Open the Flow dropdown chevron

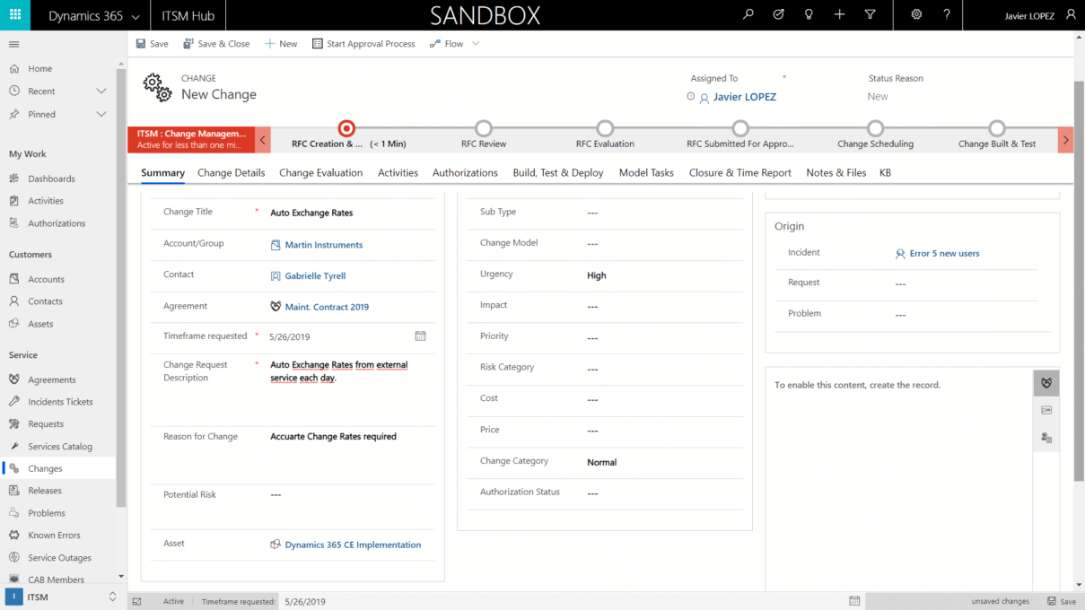(x=476, y=44)
